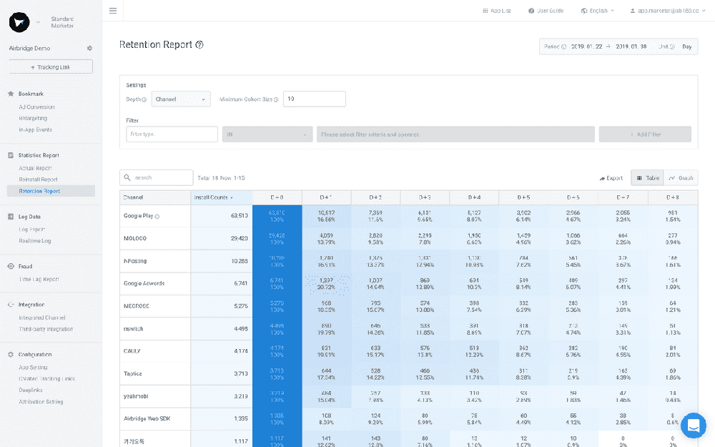The width and height of the screenshot is (715, 447).
Task: Open the User Guide link
Action: (546, 11)
